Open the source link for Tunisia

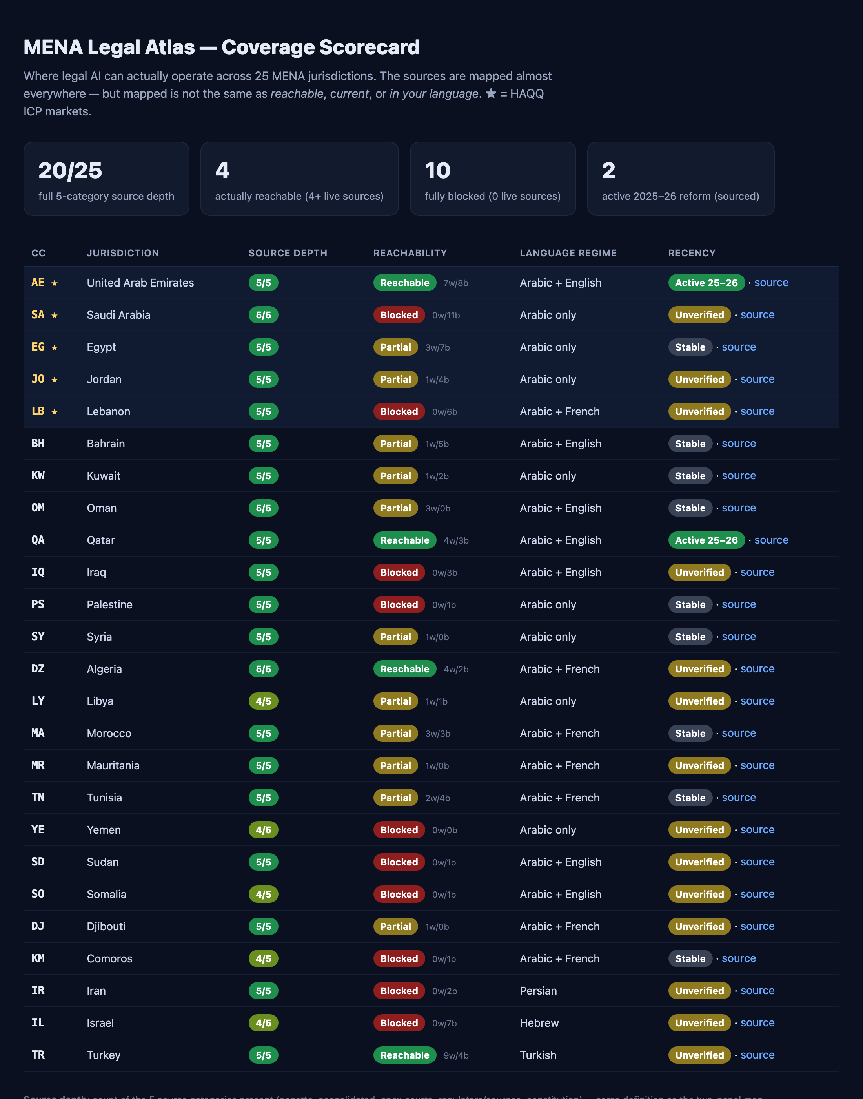(x=739, y=797)
